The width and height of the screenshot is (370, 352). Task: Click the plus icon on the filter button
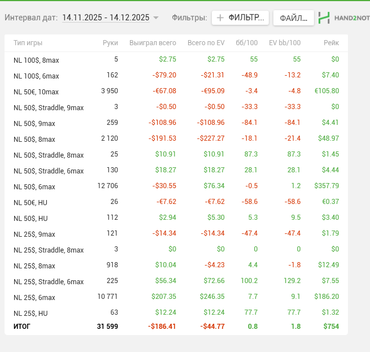220,18
